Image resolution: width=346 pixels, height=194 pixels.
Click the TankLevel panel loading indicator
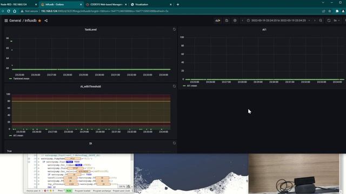coord(174,29)
